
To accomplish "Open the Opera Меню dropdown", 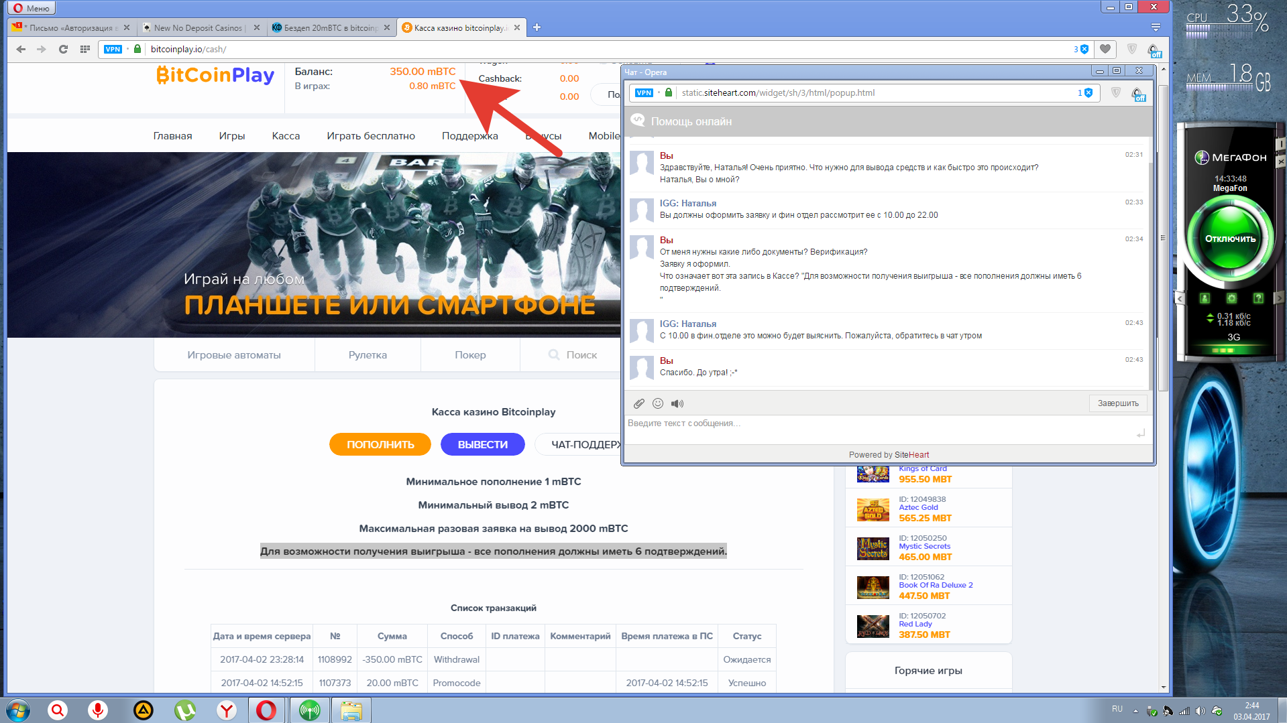I will coord(32,8).
